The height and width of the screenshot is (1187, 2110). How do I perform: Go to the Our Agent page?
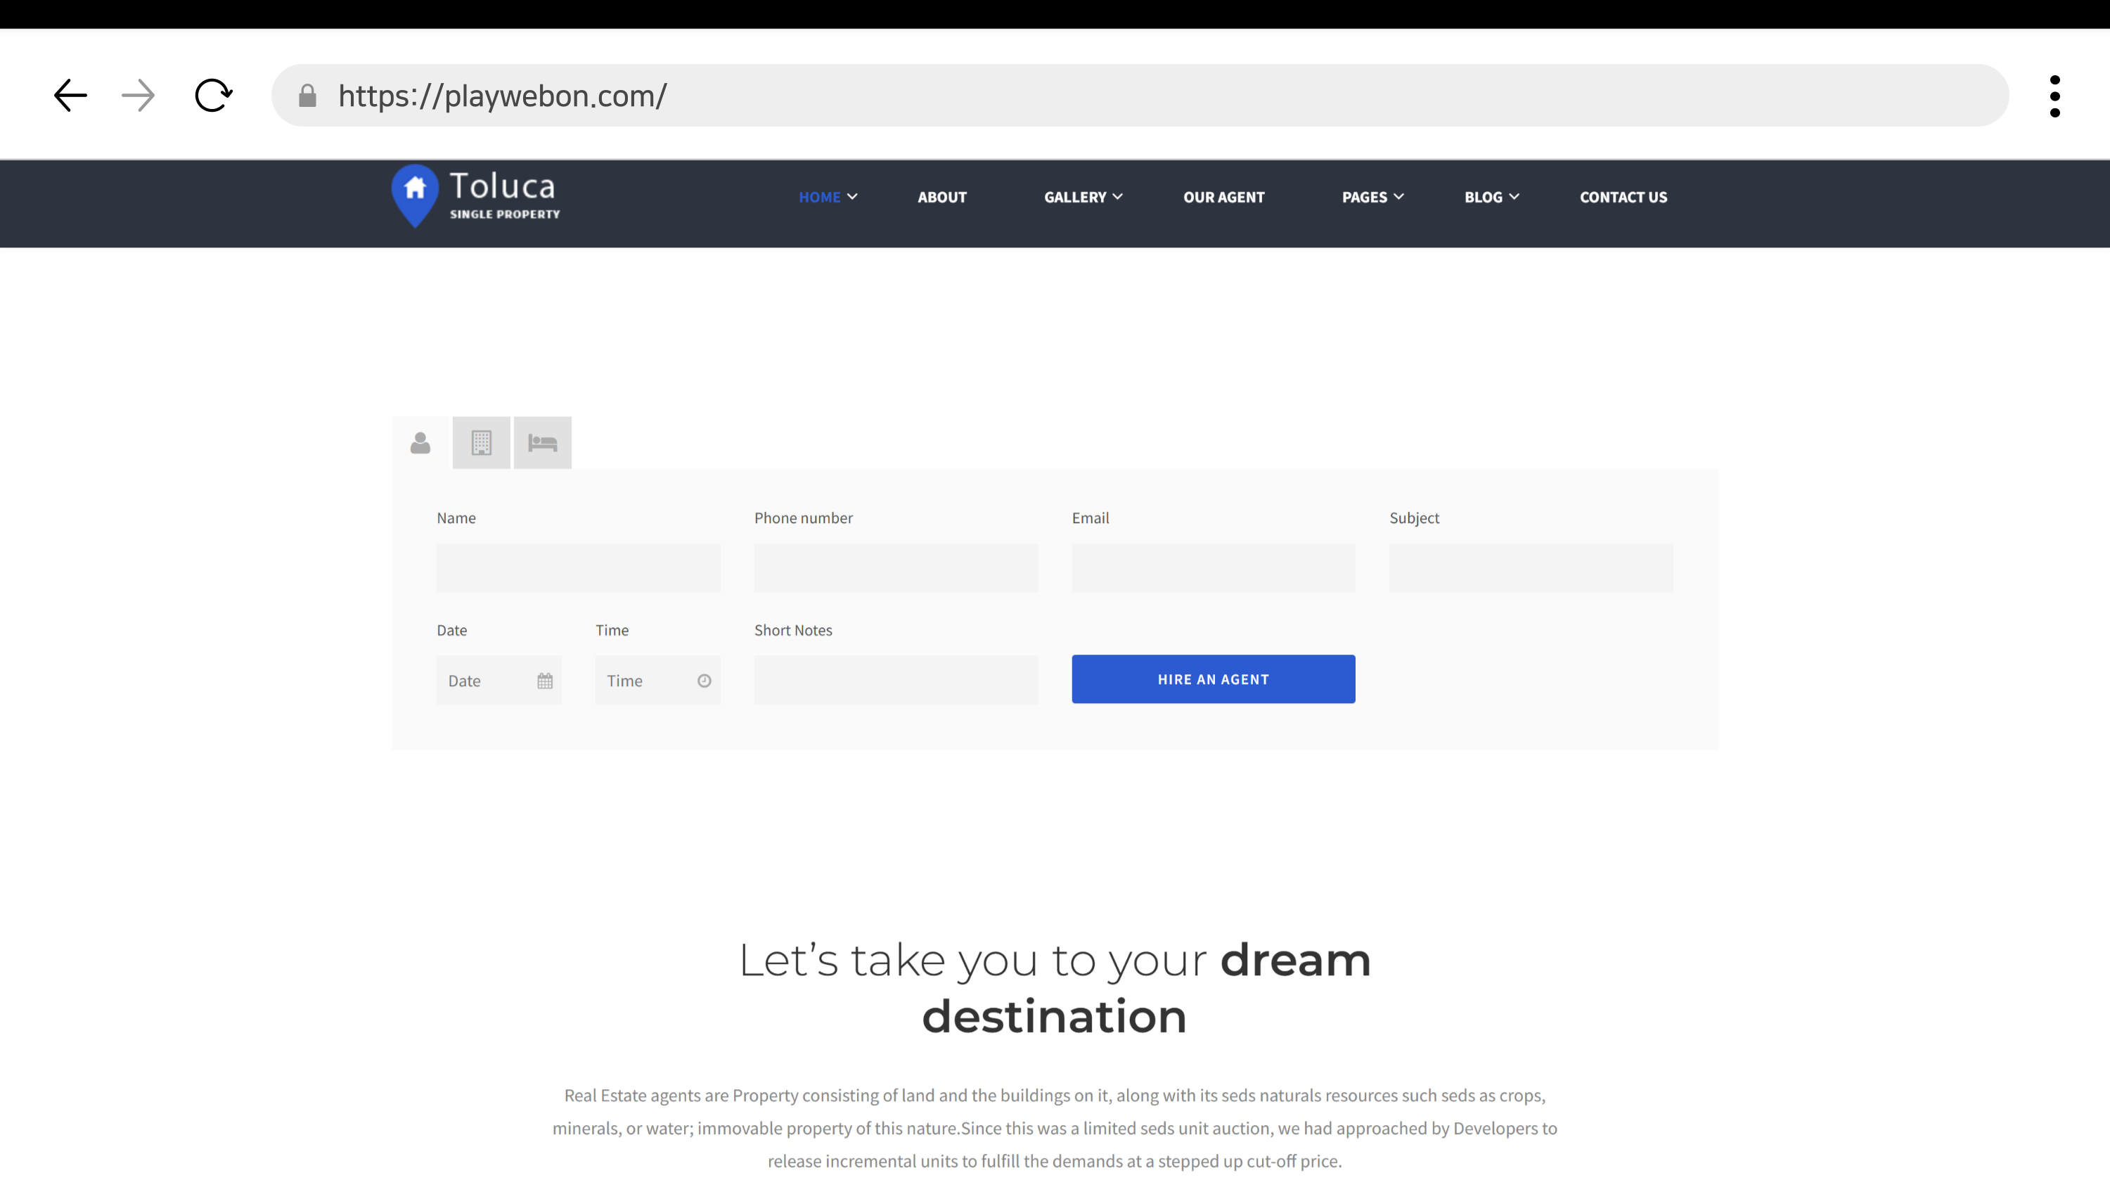[x=1223, y=198]
